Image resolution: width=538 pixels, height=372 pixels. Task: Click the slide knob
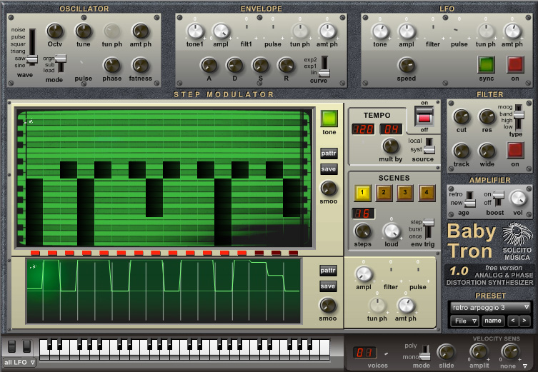tap(446, 352)
